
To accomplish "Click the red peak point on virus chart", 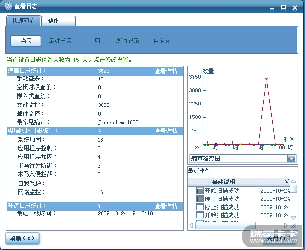I will point(266,79).
